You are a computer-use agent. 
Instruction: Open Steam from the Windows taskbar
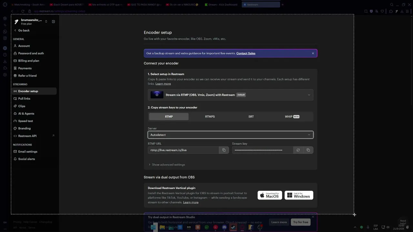point(233,227)
